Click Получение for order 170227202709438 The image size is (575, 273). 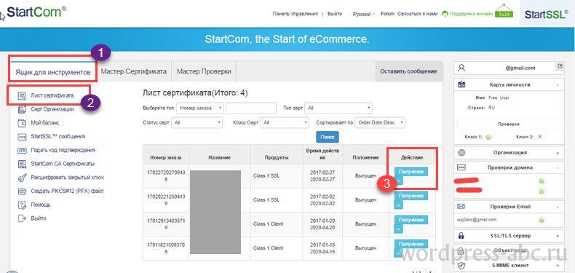[x=411, y=172]
